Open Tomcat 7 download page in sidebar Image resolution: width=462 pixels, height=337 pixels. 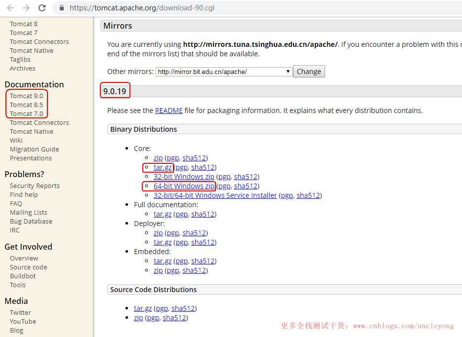coord(24,33)
